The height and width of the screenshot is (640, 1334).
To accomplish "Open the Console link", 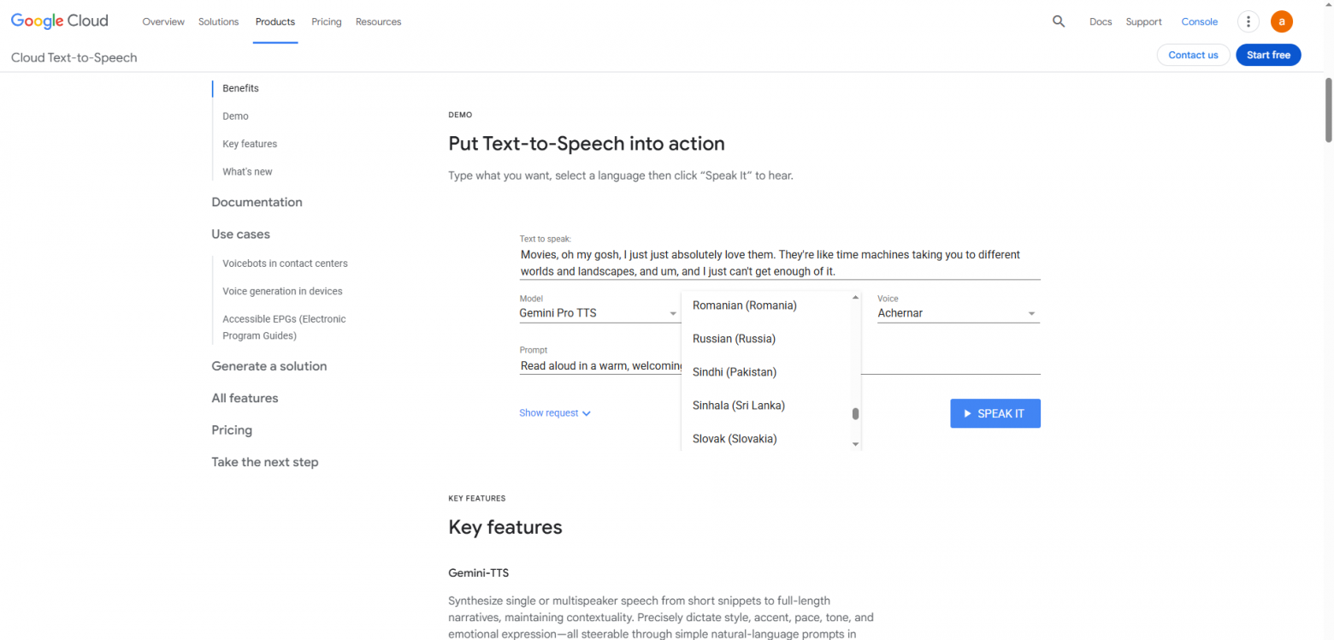I will pyautogui.click(x=1199, y=21).
